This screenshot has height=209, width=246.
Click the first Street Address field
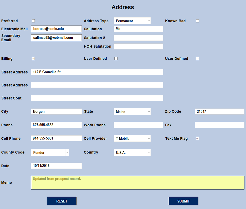pyautogui.click(x=97, y=72)
